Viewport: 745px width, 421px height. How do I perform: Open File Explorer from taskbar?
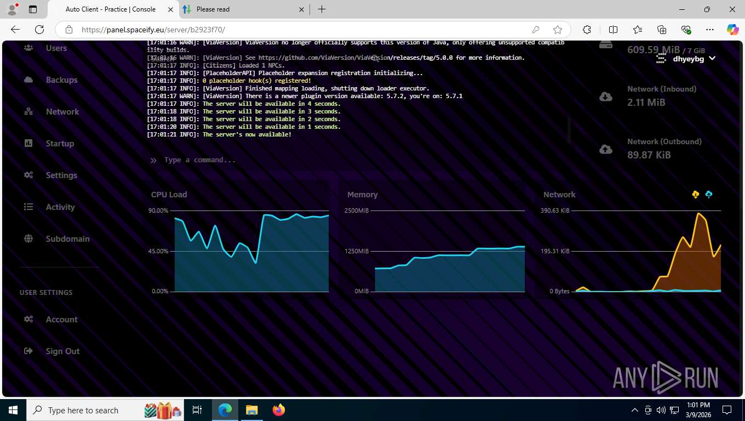pos(251,410)
